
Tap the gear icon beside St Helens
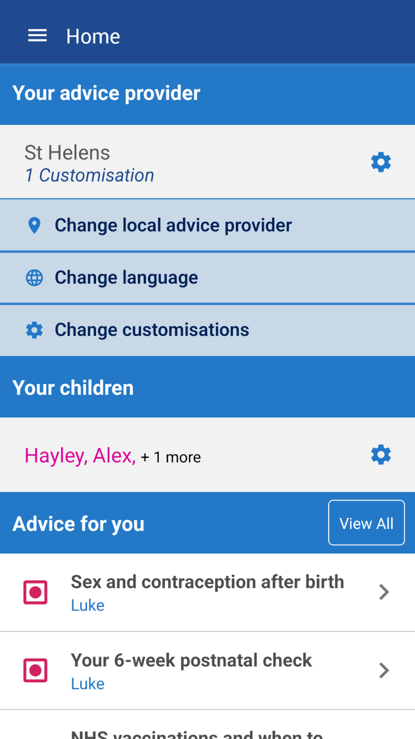(381, 162)
